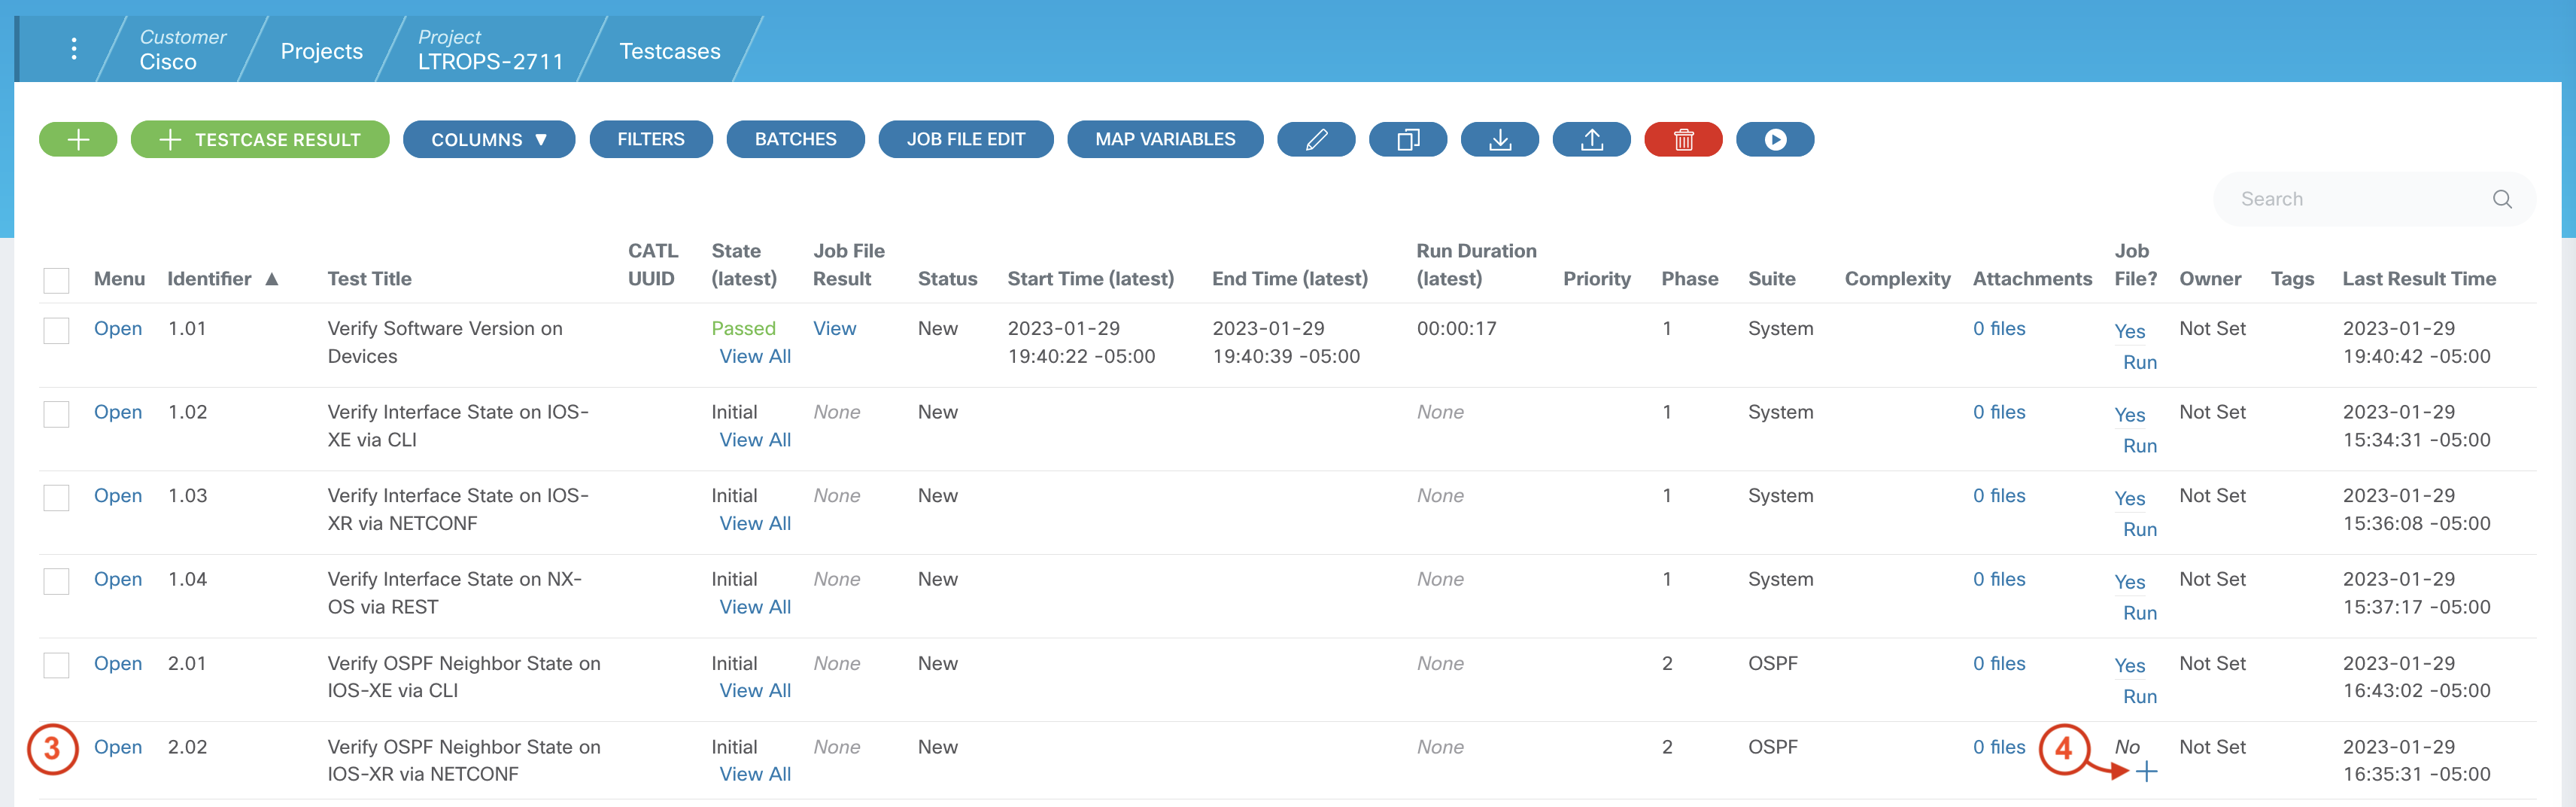Viewport: 2576px width, 807px height.
Task: Go to the Projects breadcrumb
Action: (321, 51)
